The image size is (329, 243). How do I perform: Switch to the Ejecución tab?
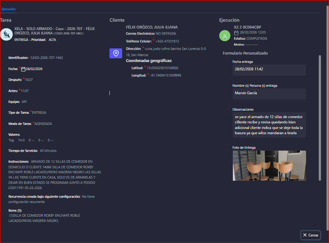(x=8, y=9)
